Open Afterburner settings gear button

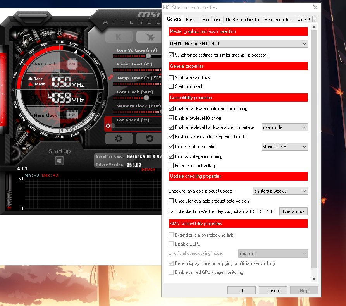coord(119,139)
